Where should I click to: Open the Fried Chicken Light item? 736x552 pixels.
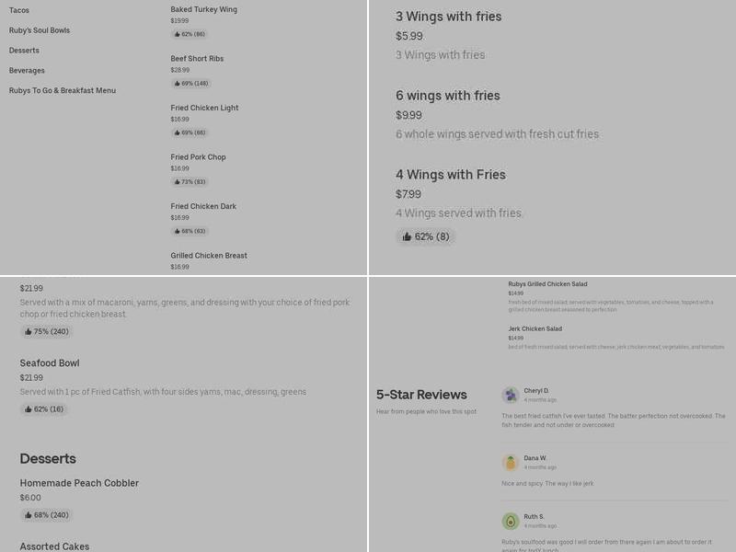[x=204, y=108]
